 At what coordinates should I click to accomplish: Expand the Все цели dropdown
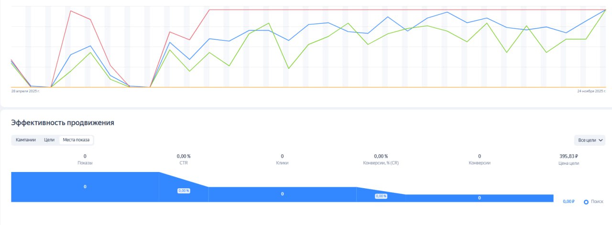(x=591, y=140)
